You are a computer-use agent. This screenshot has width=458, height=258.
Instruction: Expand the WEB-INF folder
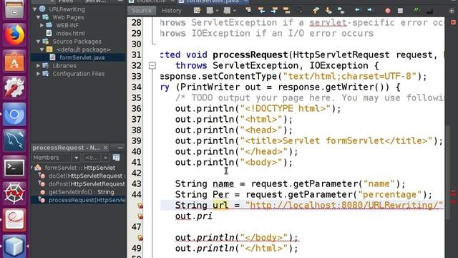point(42,26)
